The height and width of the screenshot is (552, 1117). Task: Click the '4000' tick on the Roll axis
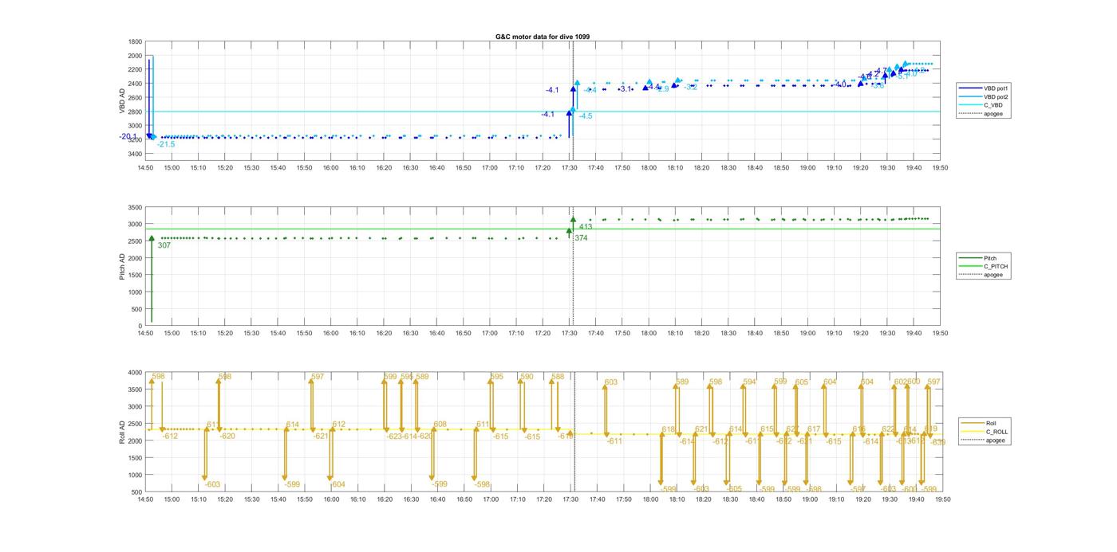(135, 373)
